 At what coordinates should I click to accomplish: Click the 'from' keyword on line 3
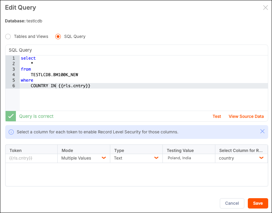26,69
